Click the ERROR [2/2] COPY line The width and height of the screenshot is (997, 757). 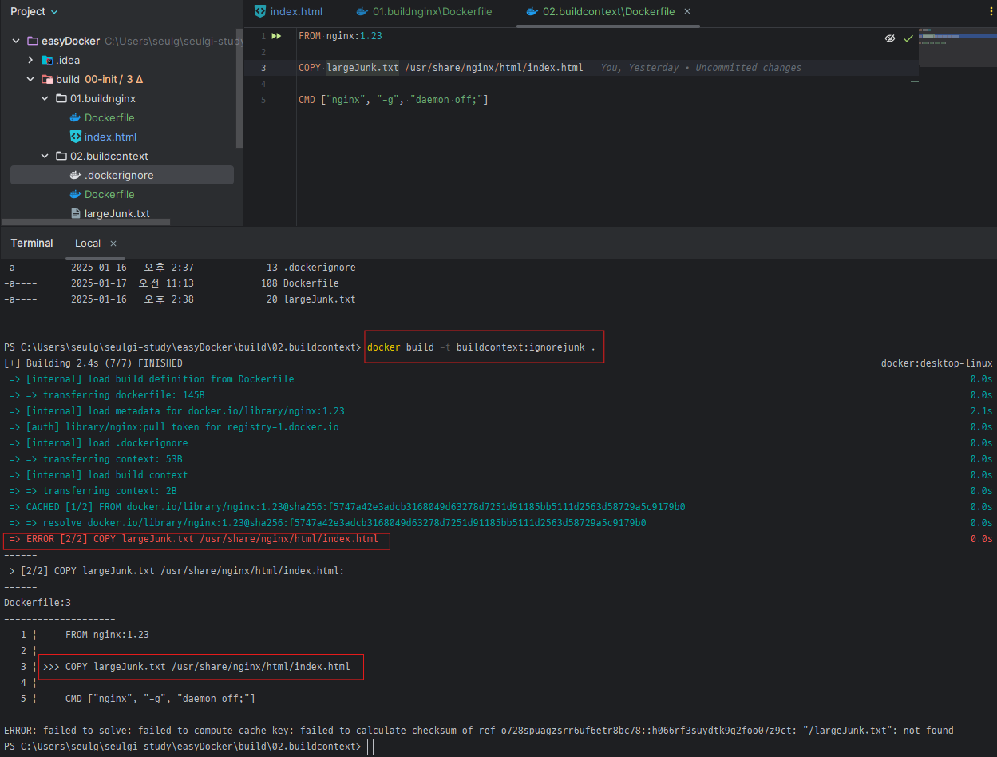194,539
